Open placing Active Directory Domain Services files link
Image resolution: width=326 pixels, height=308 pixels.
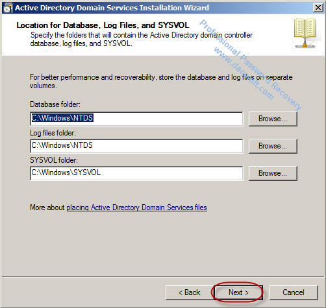(x=136, y=207)
